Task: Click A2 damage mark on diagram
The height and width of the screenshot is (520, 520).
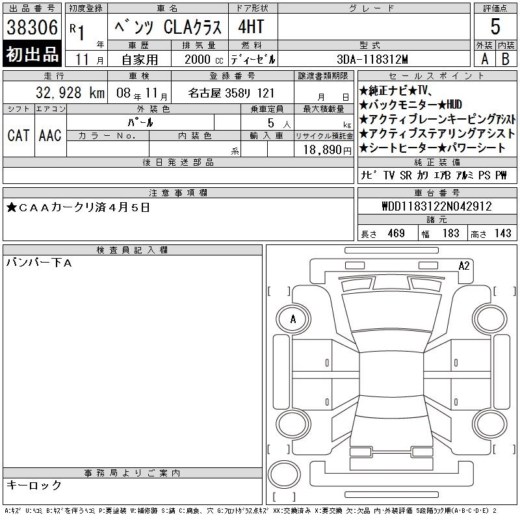Action: [x=464, y=266]
